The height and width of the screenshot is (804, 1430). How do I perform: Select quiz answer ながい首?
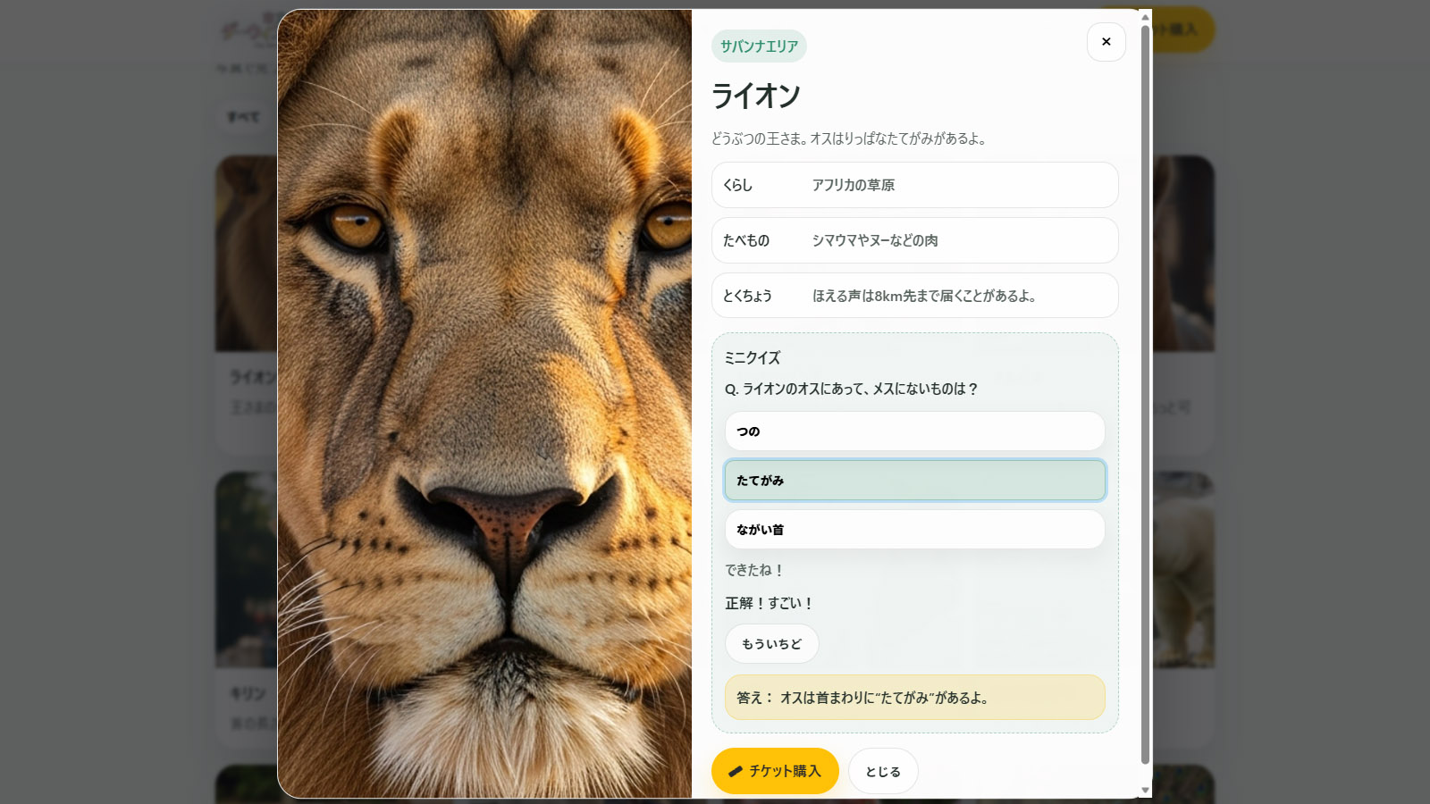tap(914, 530)
